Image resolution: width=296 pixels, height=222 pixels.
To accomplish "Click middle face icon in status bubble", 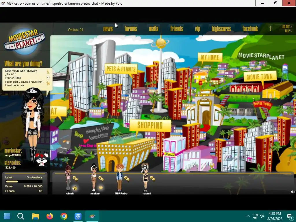I will click(x=48, y=77).
